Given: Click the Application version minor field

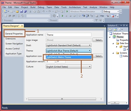Looking at the screenshot, I should coord(61,61).
